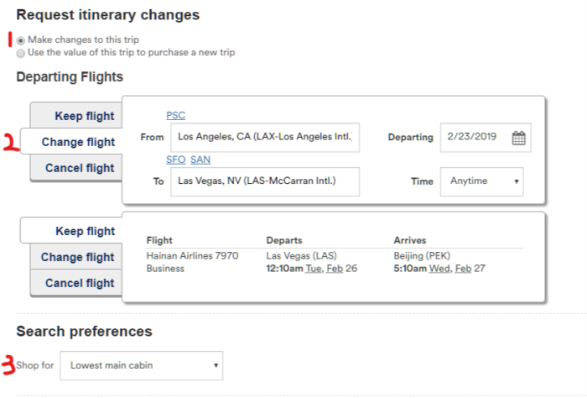
Task: Click the PSC airport link
Action: 175,115
